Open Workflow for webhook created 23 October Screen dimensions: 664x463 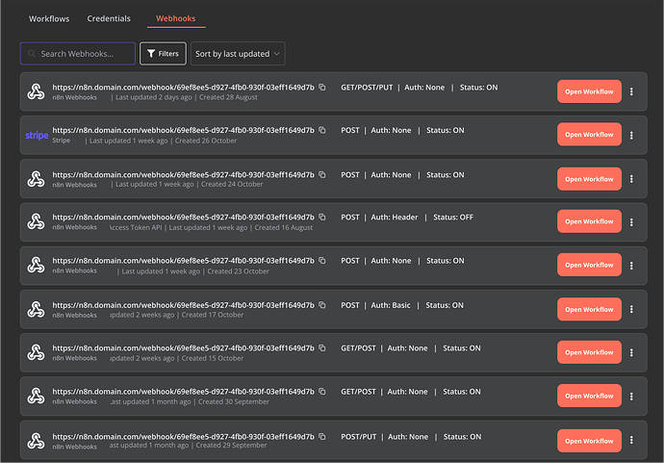point(589,265)
